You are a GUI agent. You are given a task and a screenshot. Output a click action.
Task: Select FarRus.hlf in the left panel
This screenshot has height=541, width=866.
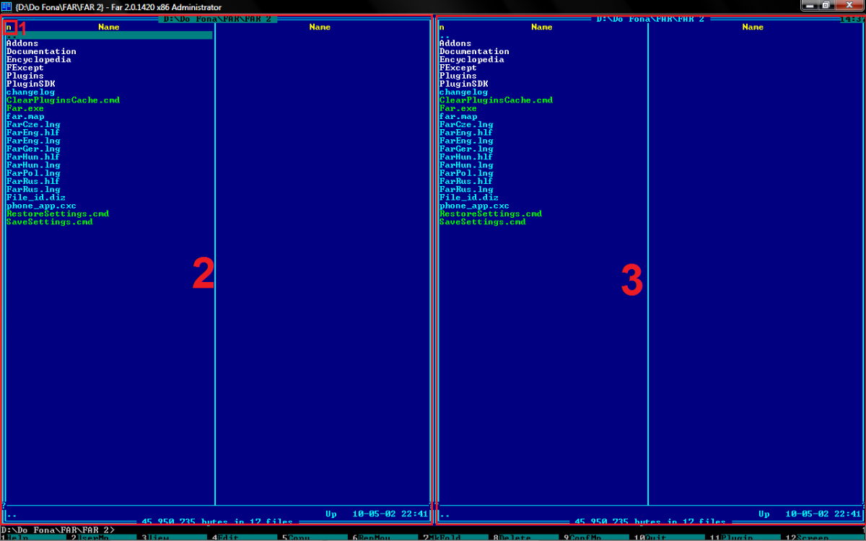coord(33,181)
